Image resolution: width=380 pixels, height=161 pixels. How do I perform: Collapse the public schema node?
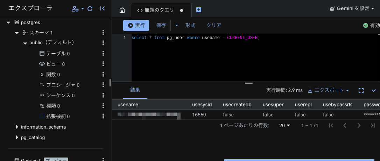point(25,43)
